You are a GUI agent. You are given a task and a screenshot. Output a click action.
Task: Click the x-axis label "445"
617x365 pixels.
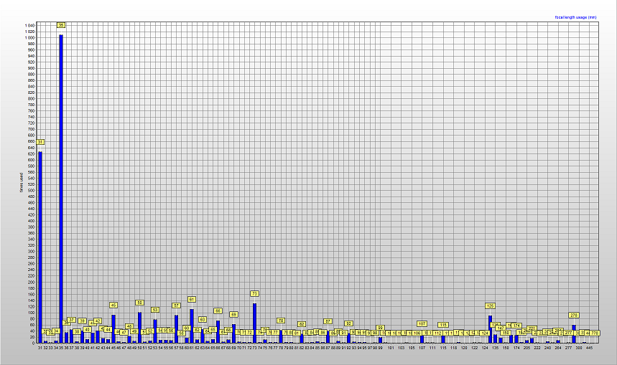[589, 348]
